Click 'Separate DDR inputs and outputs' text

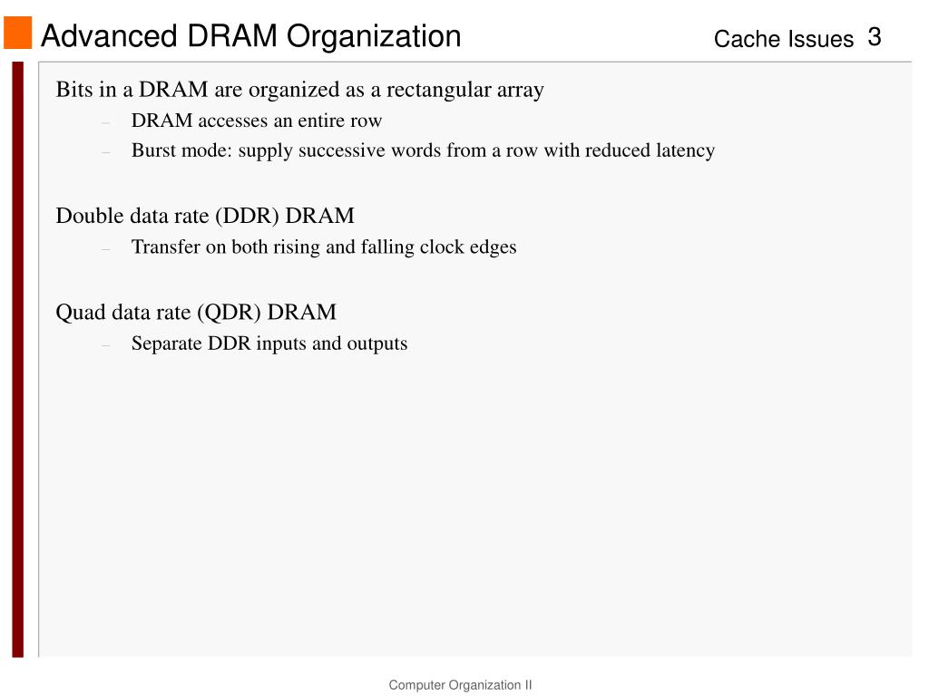coord(269,343)
